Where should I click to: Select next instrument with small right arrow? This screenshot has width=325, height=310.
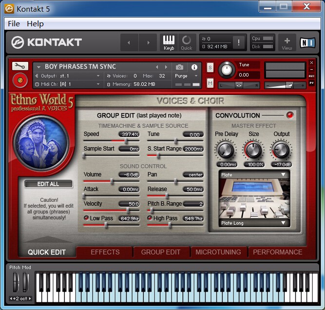tap(166, 67)
